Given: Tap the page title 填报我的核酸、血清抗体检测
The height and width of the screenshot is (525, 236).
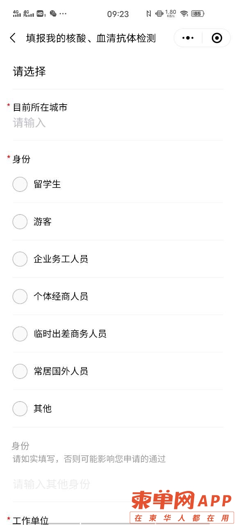Looking at the screenshot, I should 91,39.
